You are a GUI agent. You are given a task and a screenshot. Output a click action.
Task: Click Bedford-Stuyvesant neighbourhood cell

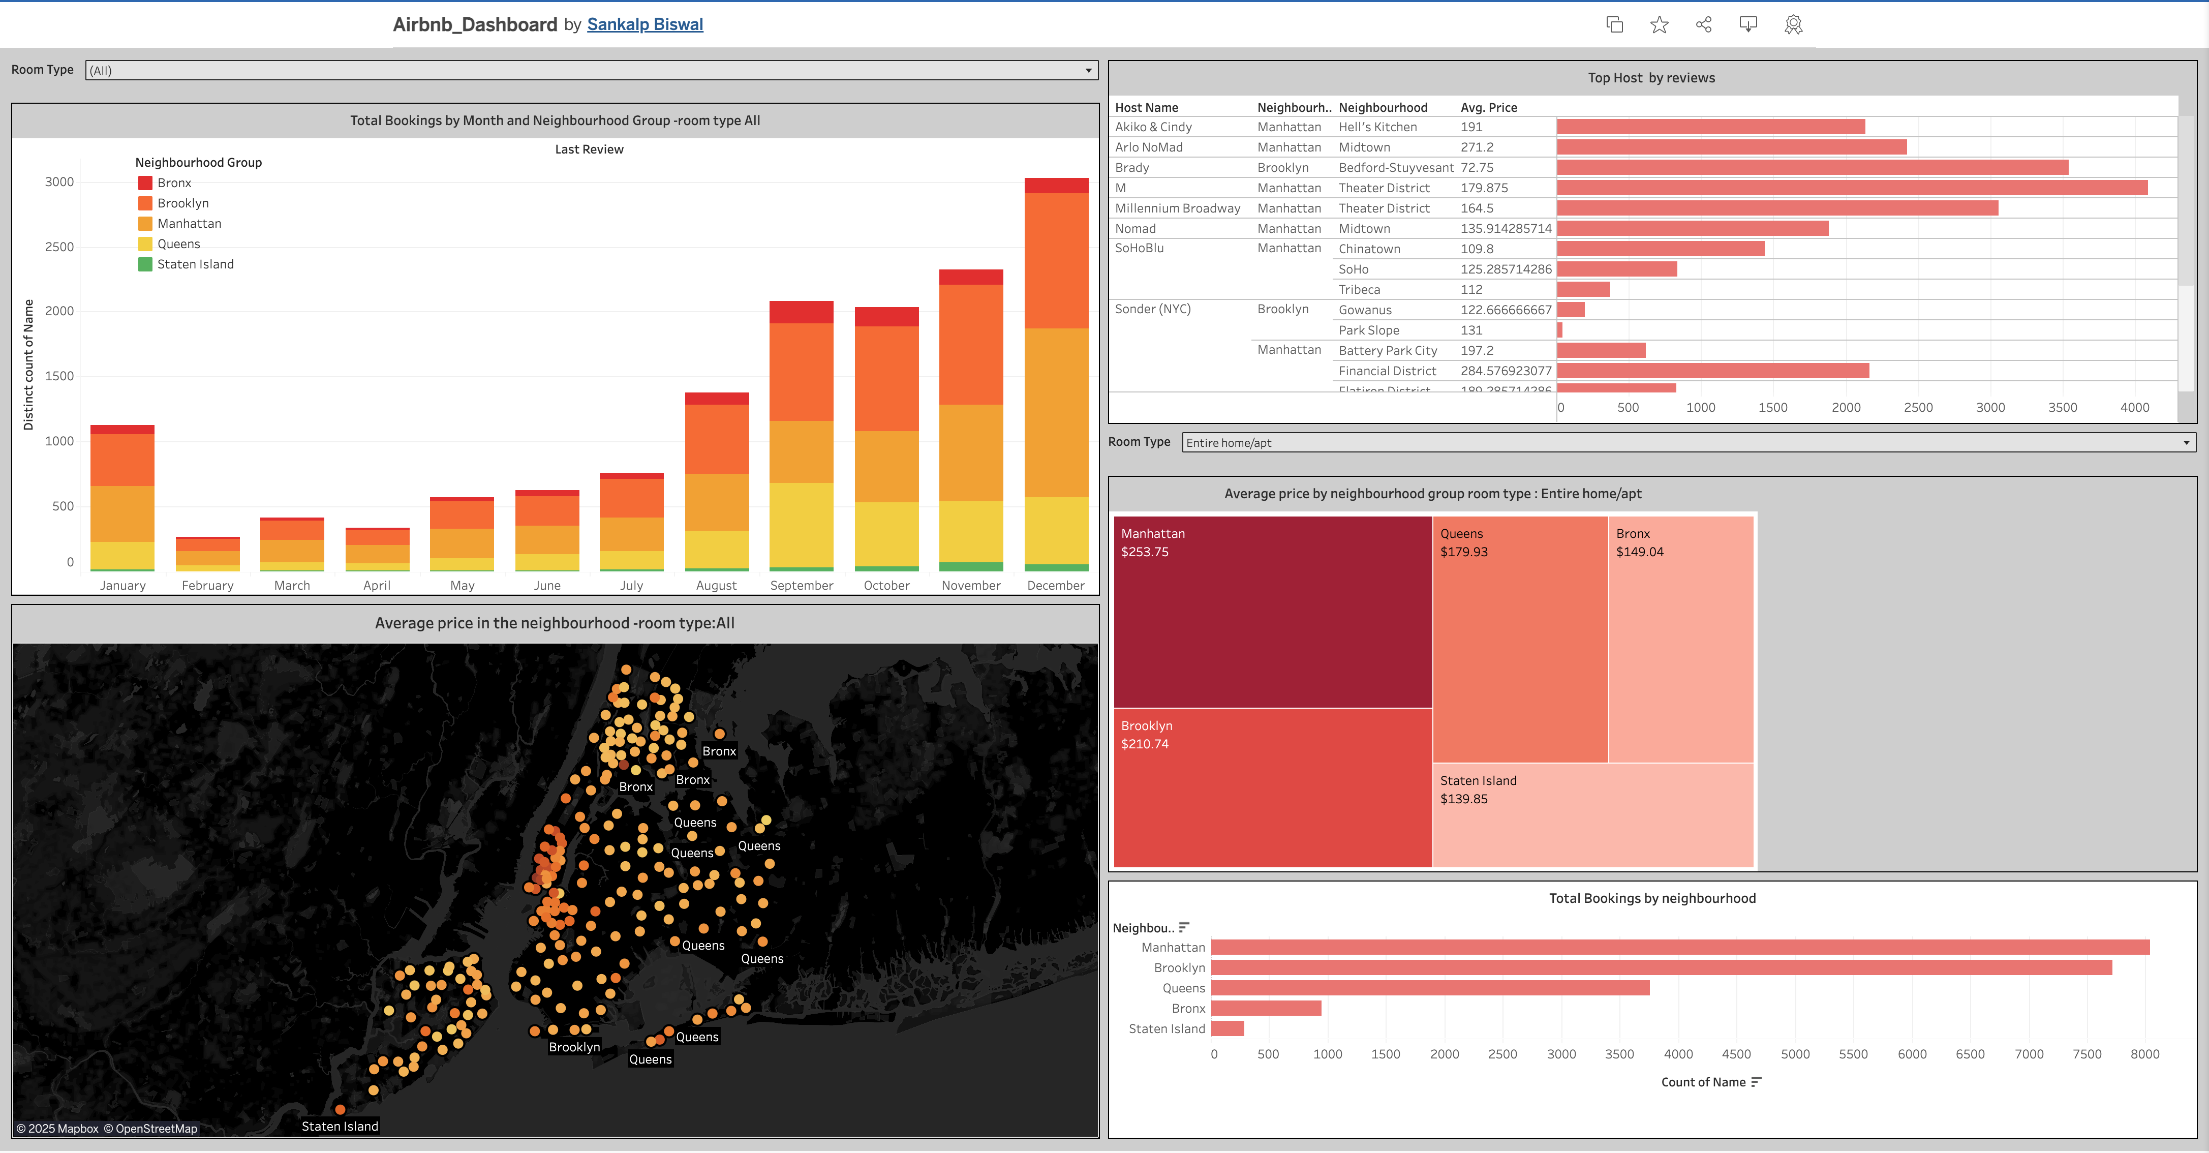point(1396,167)
